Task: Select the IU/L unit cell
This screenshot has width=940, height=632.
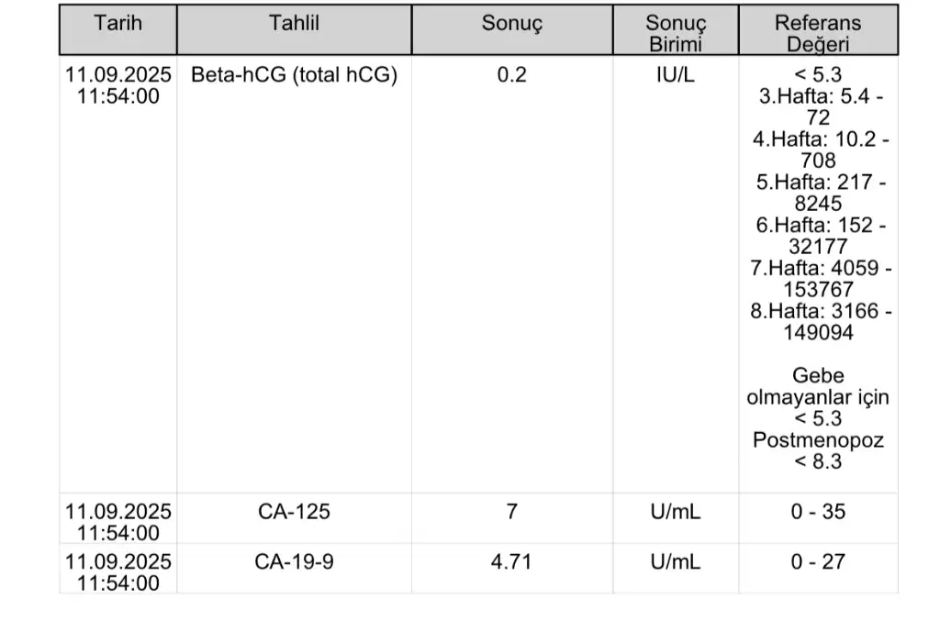Action: coord(676,76)
